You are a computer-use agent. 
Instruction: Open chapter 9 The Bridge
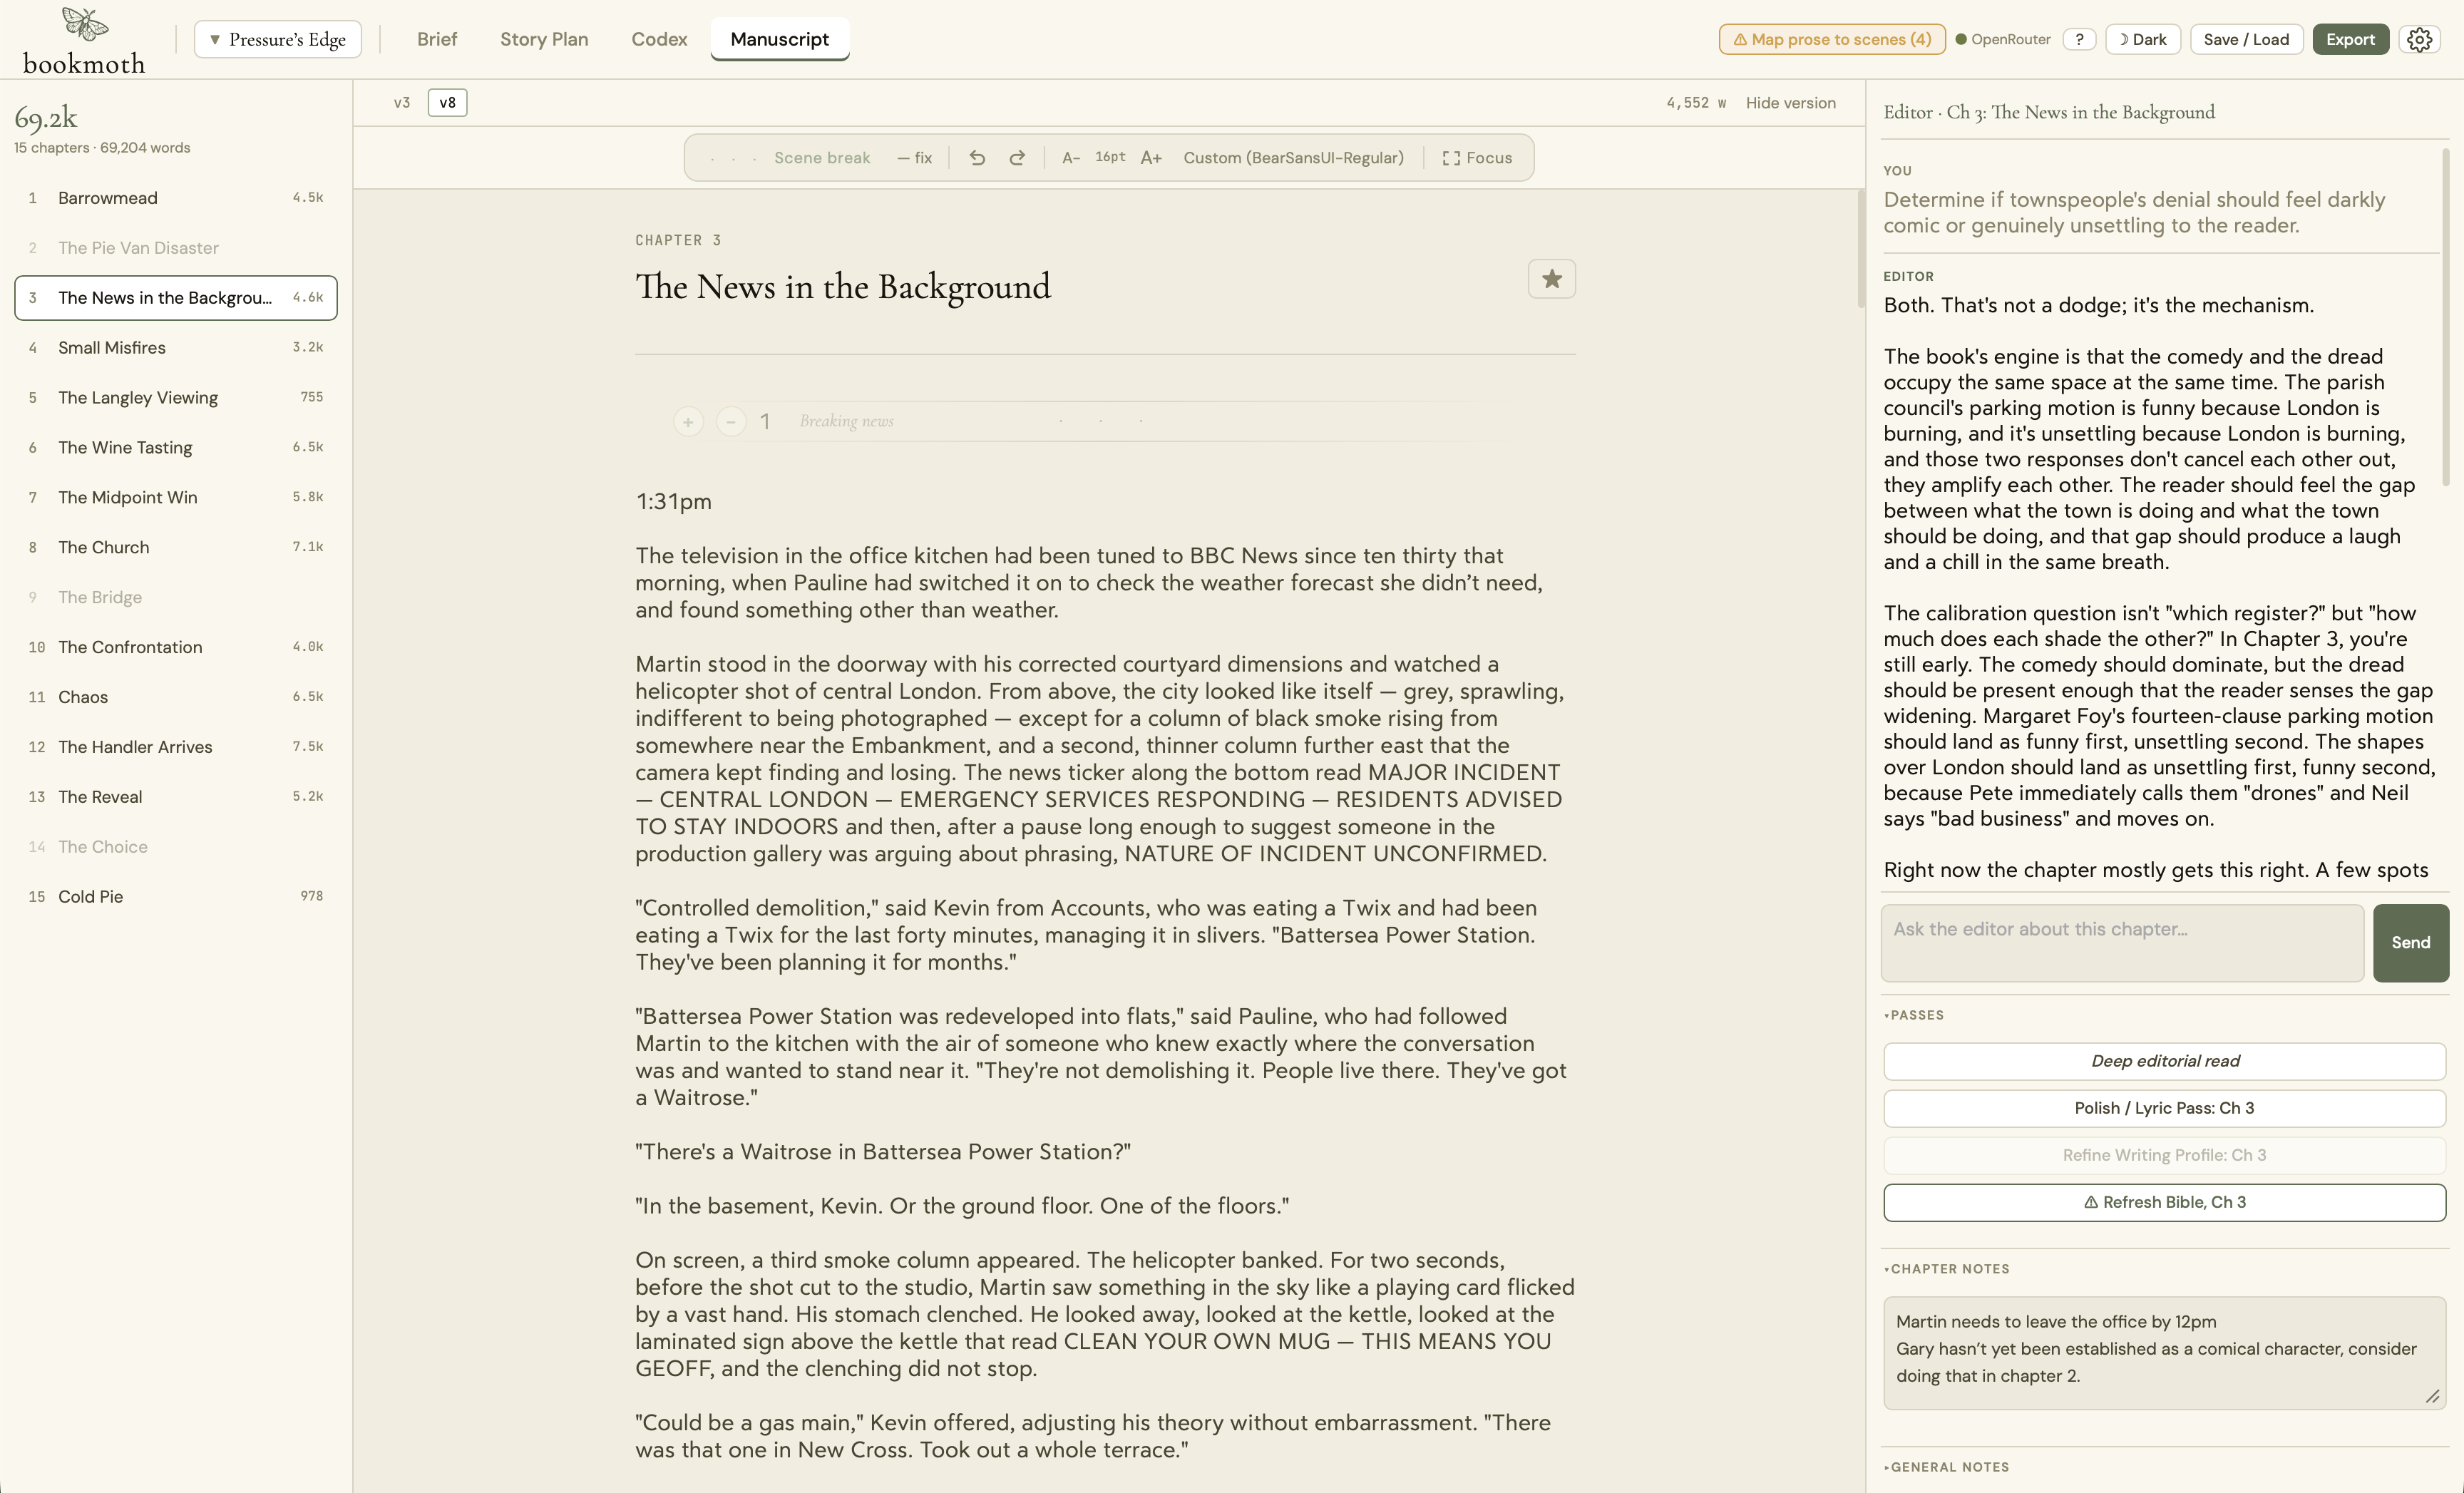pos(176,598)
